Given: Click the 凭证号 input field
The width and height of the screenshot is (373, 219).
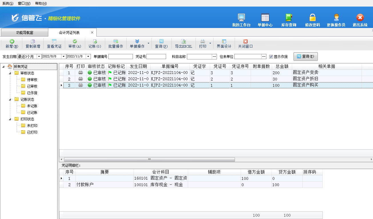Looking at the screenshot, I should coord(156,57).
